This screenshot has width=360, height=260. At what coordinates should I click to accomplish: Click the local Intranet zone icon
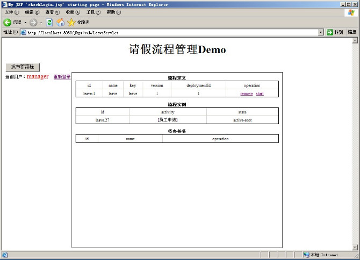click(x=306, y=255)
